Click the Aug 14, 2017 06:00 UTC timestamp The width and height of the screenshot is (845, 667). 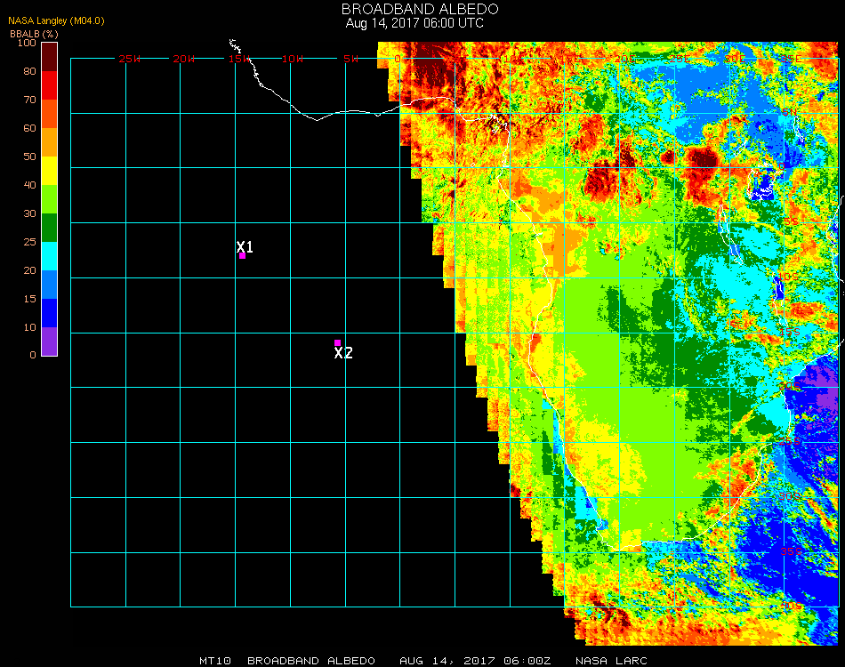pyautogui.click(x=414, y=23)
